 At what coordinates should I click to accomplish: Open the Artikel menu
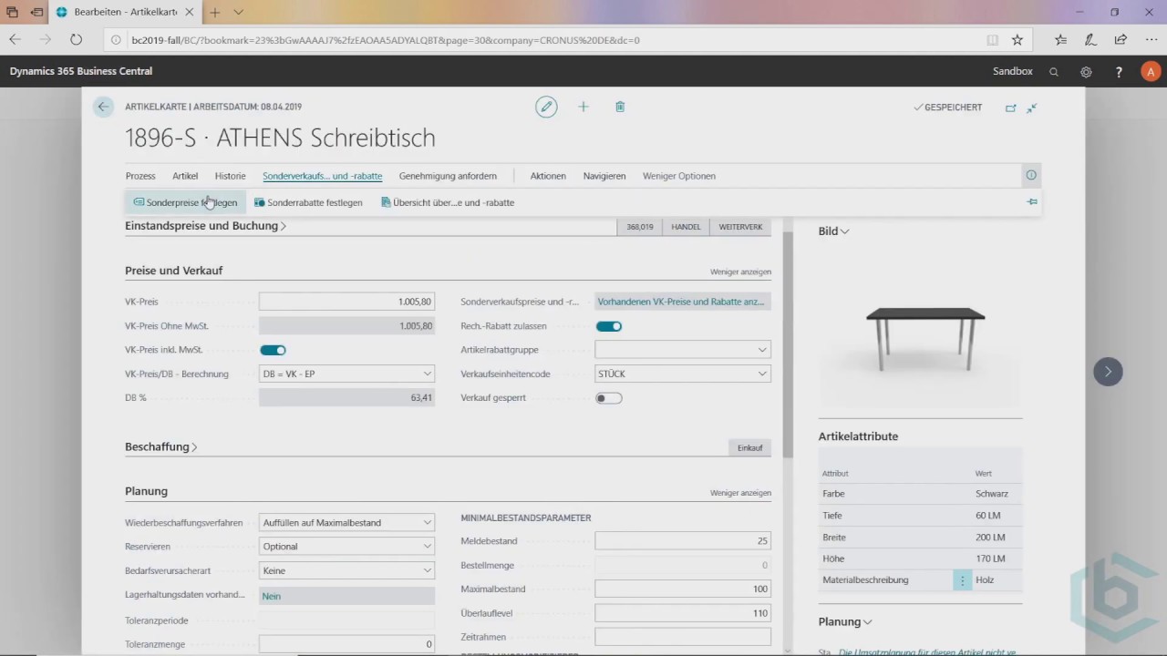(185, 176)
